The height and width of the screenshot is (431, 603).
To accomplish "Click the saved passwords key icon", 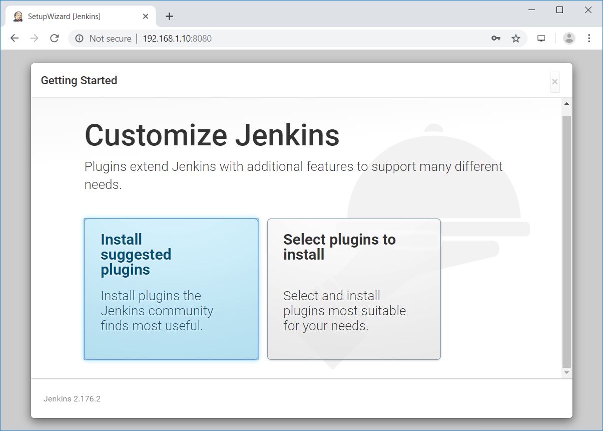I will tap(496, 38).
